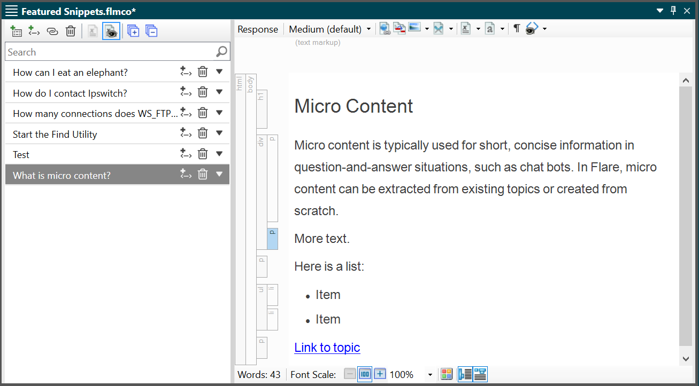Screen dimensions: 699x386
Task: Increase font scale with the plus button
Action: (380, 374)
